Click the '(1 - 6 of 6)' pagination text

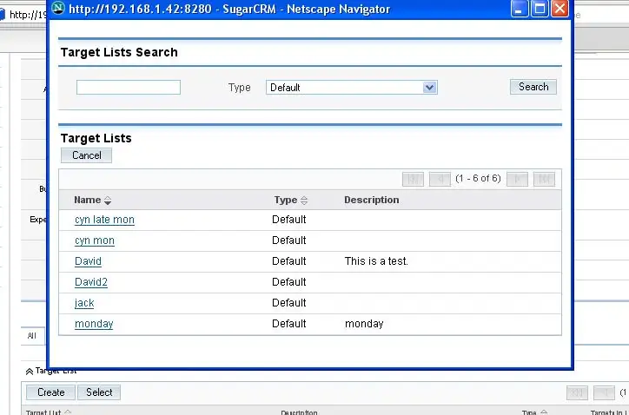pos(478,179)
